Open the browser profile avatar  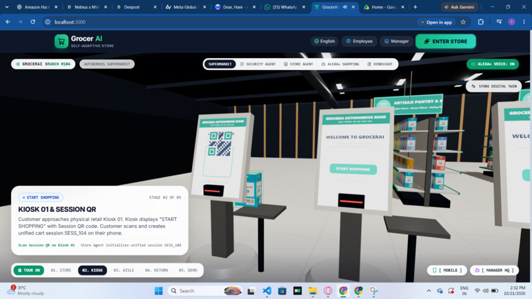pyautogui.click(x=512, y=22)
